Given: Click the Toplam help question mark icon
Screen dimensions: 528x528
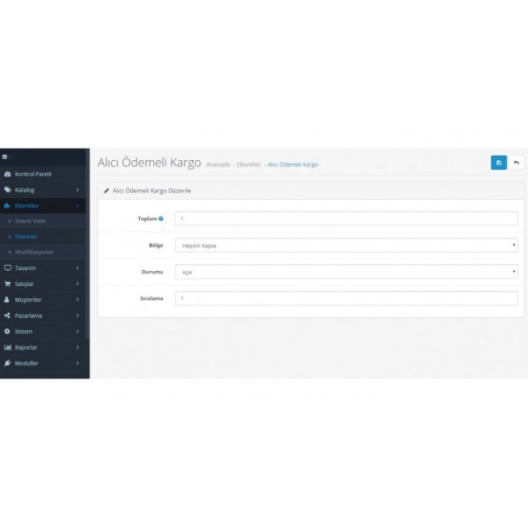Looking at the screenshot, I should [161, 218].
